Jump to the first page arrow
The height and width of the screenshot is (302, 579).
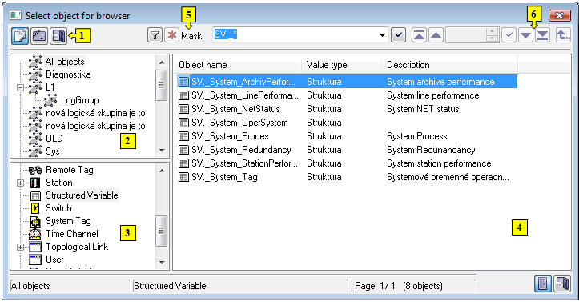tap(419, 35)
